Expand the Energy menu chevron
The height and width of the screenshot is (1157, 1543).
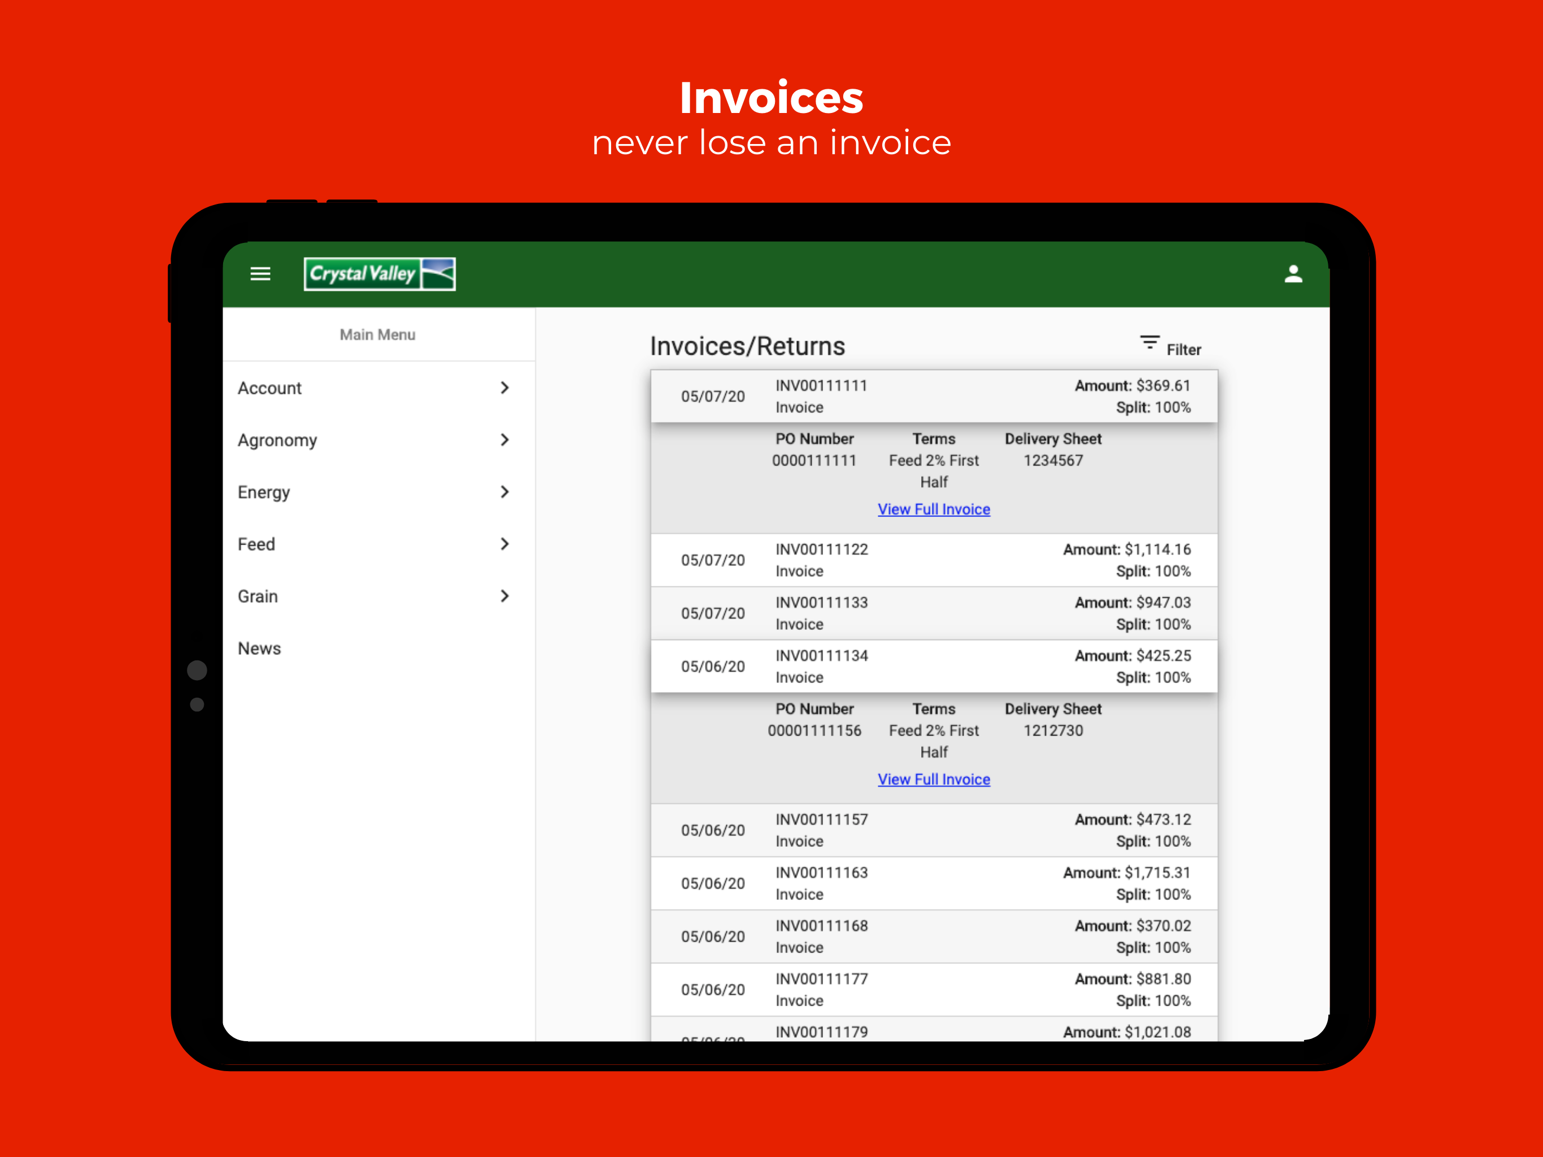(x=505, y=492)
